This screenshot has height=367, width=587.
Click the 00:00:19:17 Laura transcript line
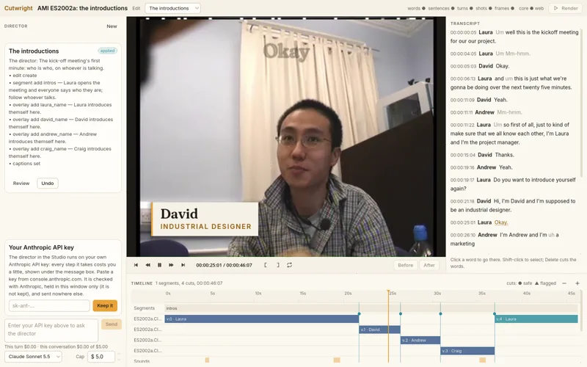pyautogui.click(x=513, y=184)
